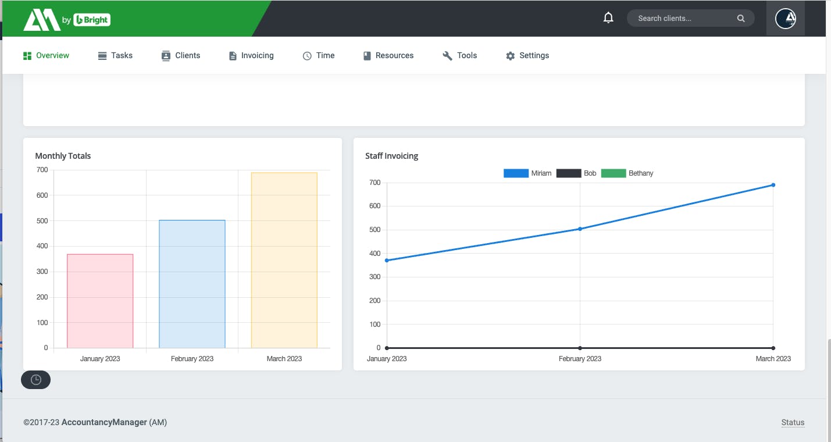Click the pink January 2023 bar

tap(100, 301)
